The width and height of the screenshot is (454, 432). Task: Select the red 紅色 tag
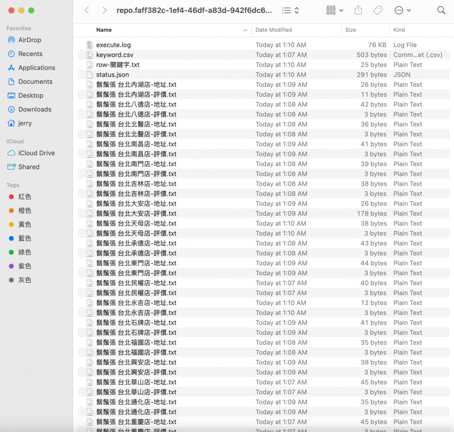[x=20, y=197]
